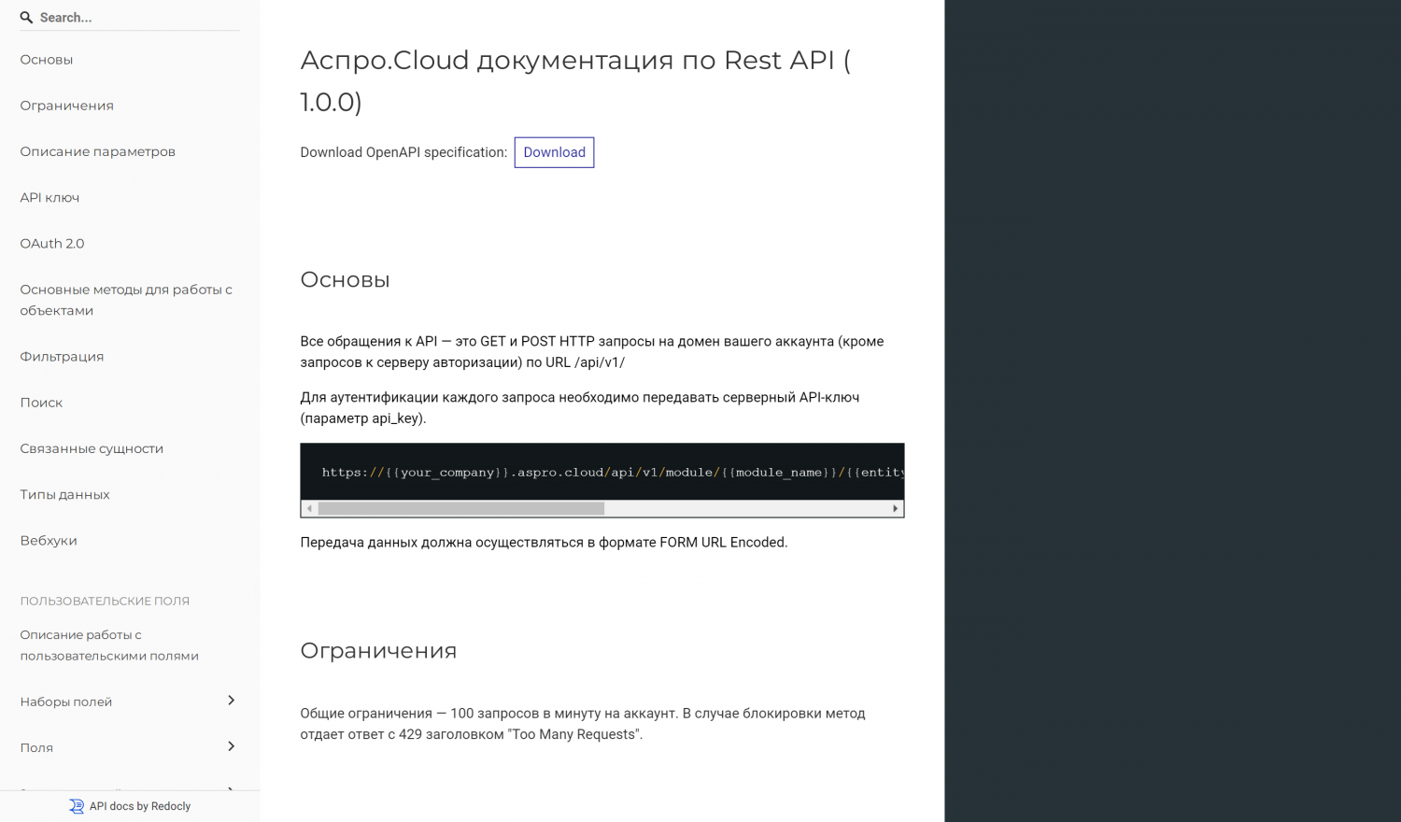Screen dimensions: 1401x822
Task: Click the code block scrollbar thumb
Action: click(x=461, y=509)
